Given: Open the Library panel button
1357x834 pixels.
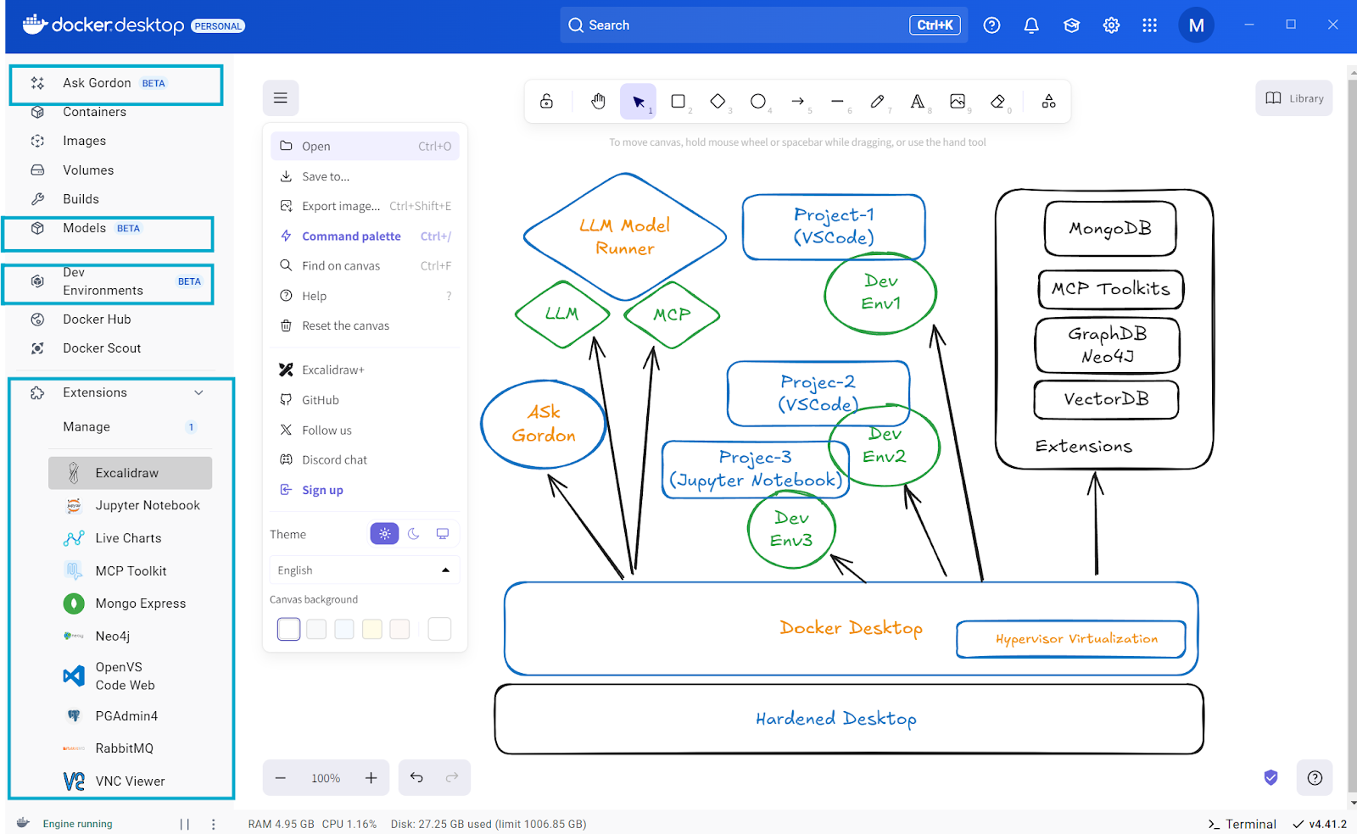Looking at the screenshot, I should pyautogui.click(x=1294, y=98).
